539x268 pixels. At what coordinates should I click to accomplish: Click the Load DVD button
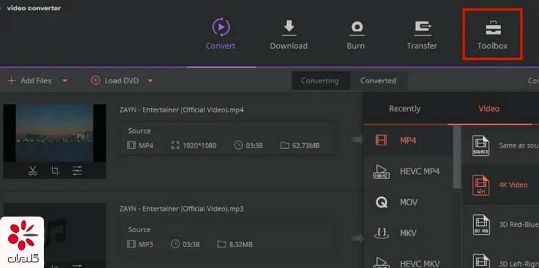pyautogui.click(x=115, y=81)
